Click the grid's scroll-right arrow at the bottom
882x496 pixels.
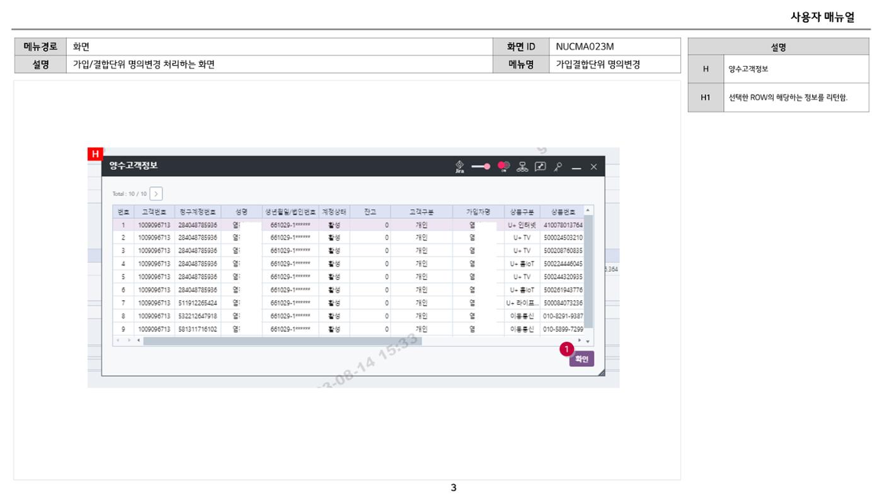[580, 341]
